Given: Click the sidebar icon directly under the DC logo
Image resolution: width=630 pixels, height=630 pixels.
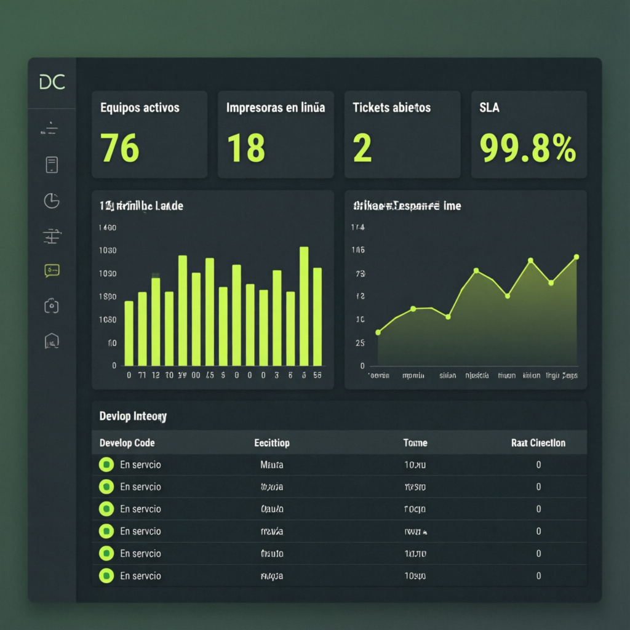Looking at the screenshot, I should point(50,129).
